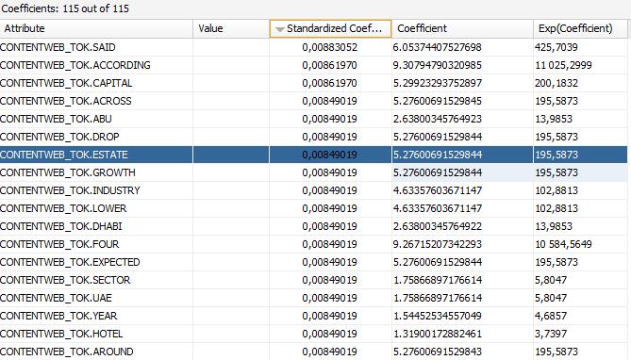Select row CONTENTWEB_TOK.INDUSTRY
This screenshot has width=631, height=360.
coord(313,190)
